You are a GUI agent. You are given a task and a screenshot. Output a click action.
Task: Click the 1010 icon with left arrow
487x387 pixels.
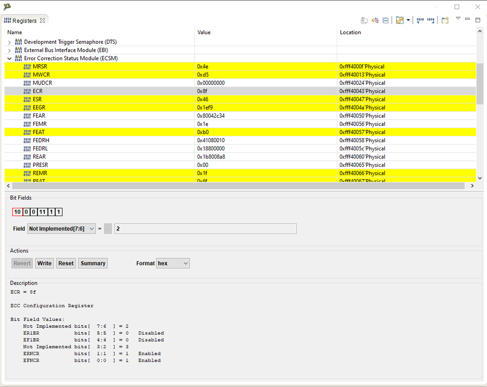point(420,20)
